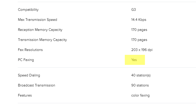Click Reception Memory's 170 pages value
This screenshot has width=196, height=104.
[139, 30]
